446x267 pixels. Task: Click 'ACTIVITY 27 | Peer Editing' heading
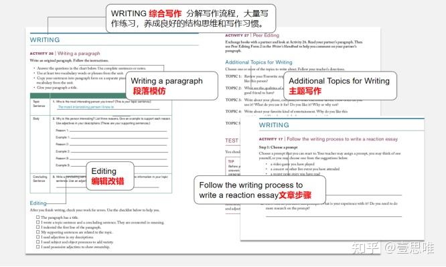coord(252,35)
